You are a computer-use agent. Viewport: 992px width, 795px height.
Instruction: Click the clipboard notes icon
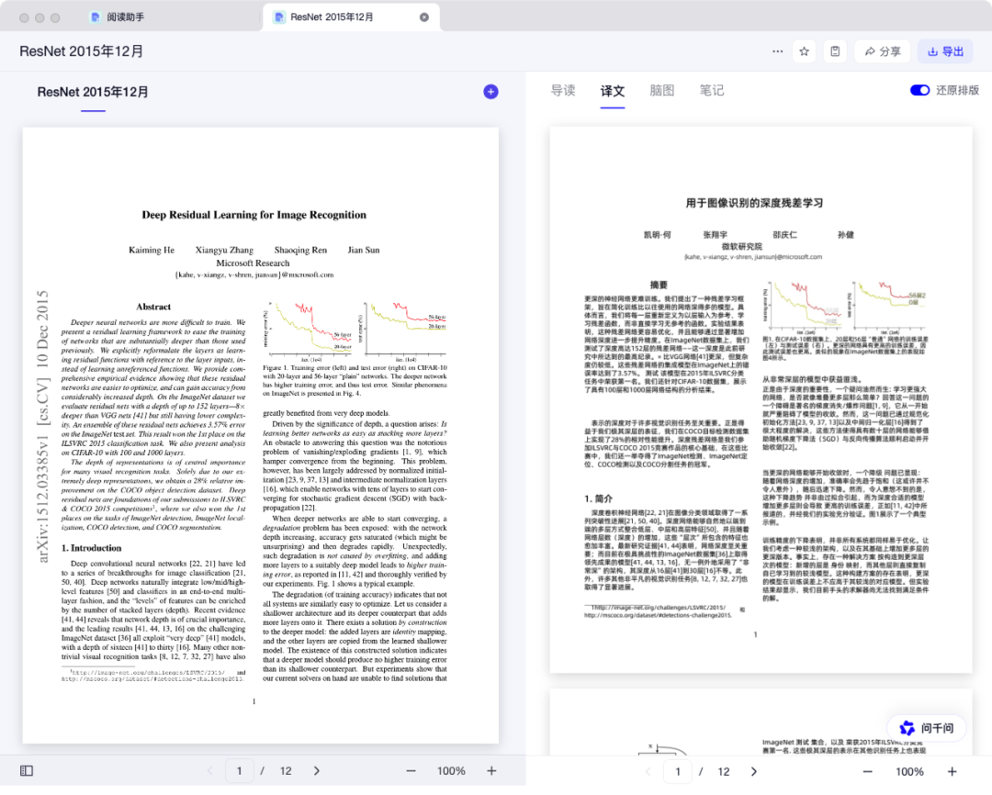tap(835, 51)
